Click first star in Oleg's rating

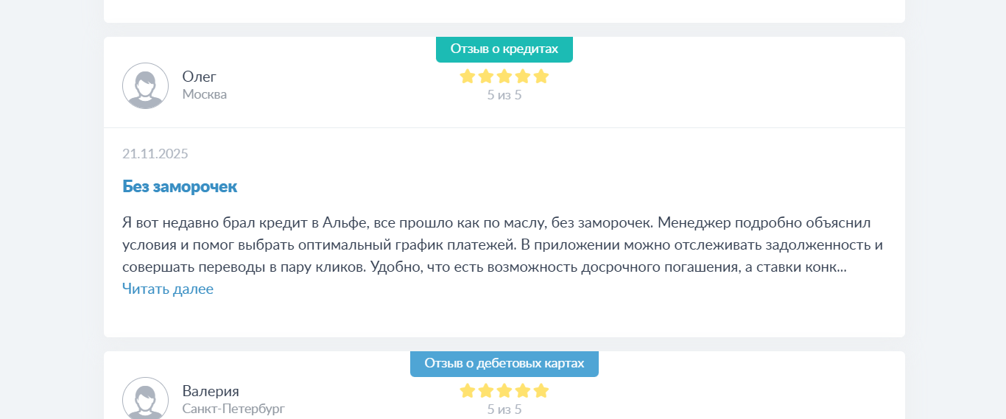[x=467, y=76]
